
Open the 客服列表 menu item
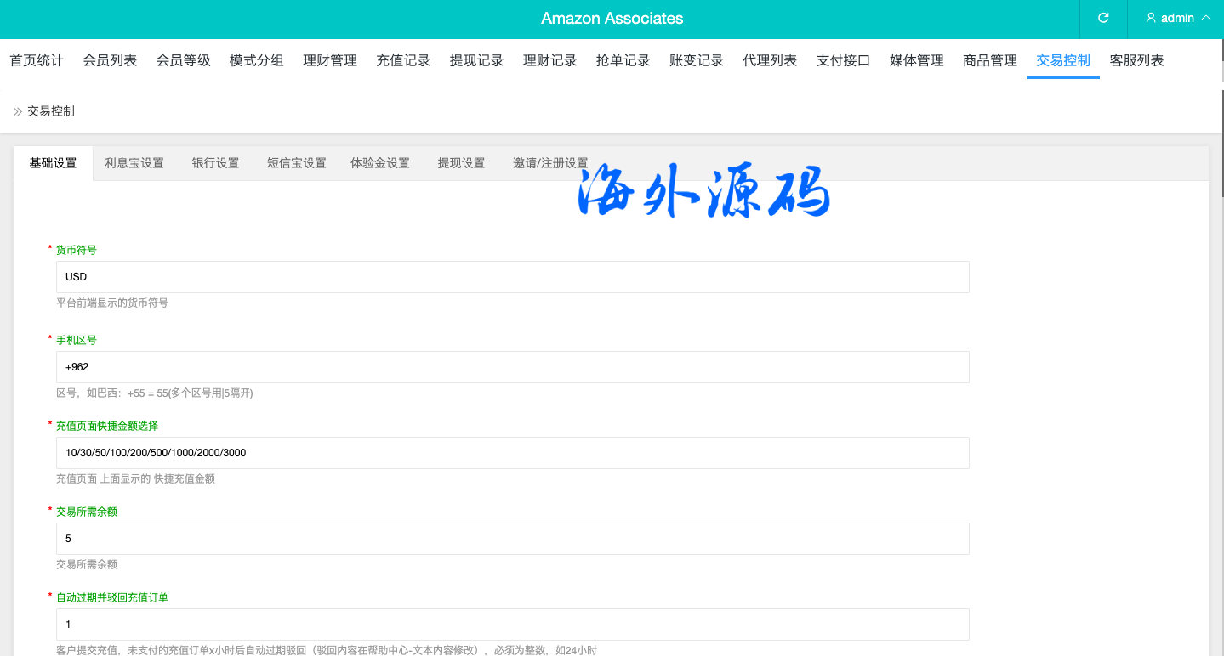[x=1136, y=60]
